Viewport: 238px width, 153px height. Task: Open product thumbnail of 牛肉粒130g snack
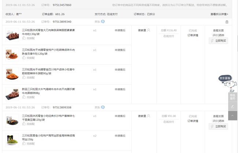click(x=12, y=35)
